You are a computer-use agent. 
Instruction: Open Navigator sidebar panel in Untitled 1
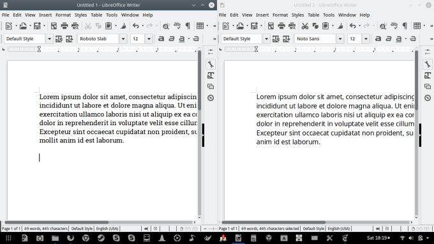point(211,98)
